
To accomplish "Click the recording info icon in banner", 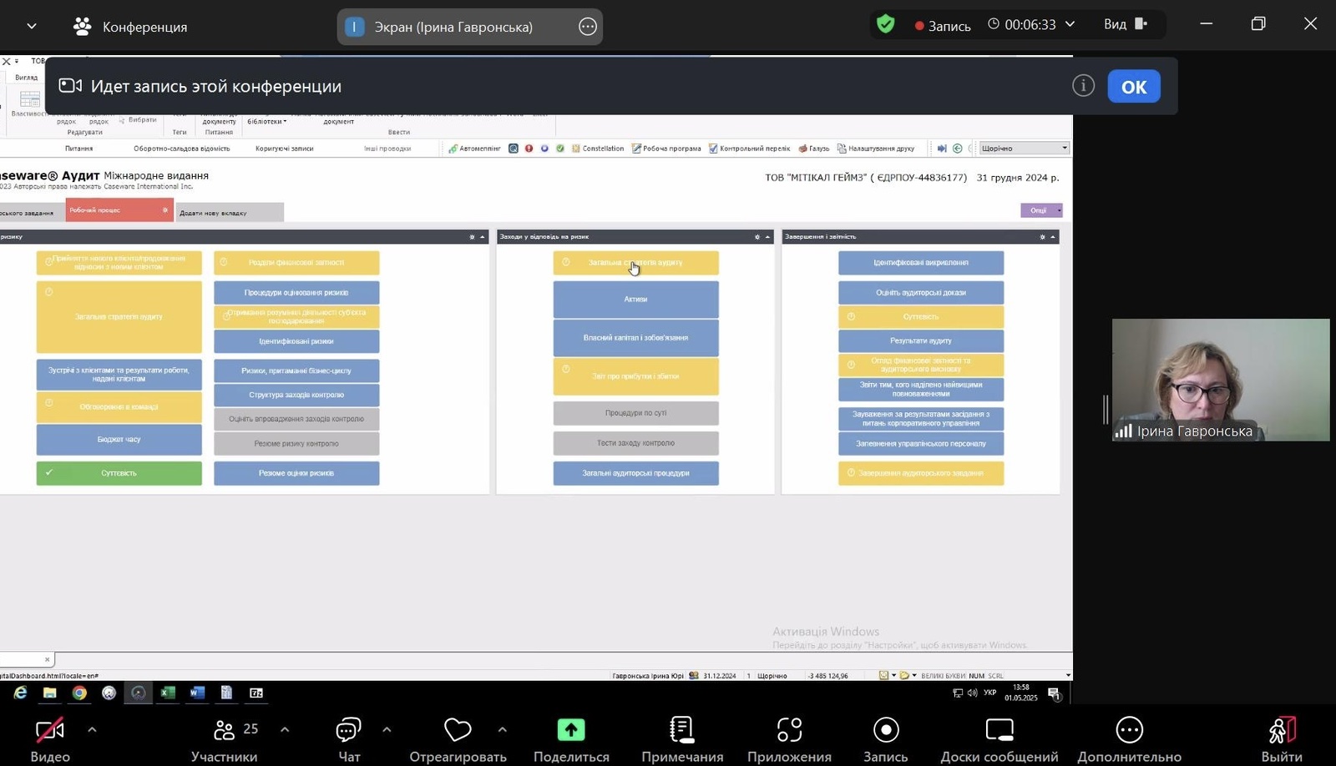I will tap(1083, 86).
